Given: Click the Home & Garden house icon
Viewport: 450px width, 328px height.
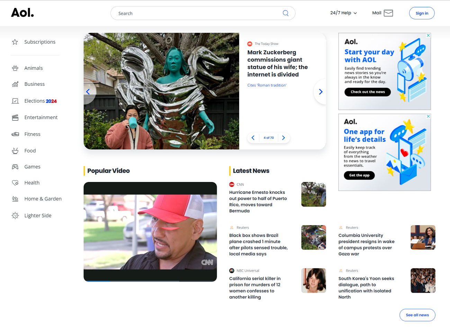Looking at the screenshot, I should click(15, 199).
